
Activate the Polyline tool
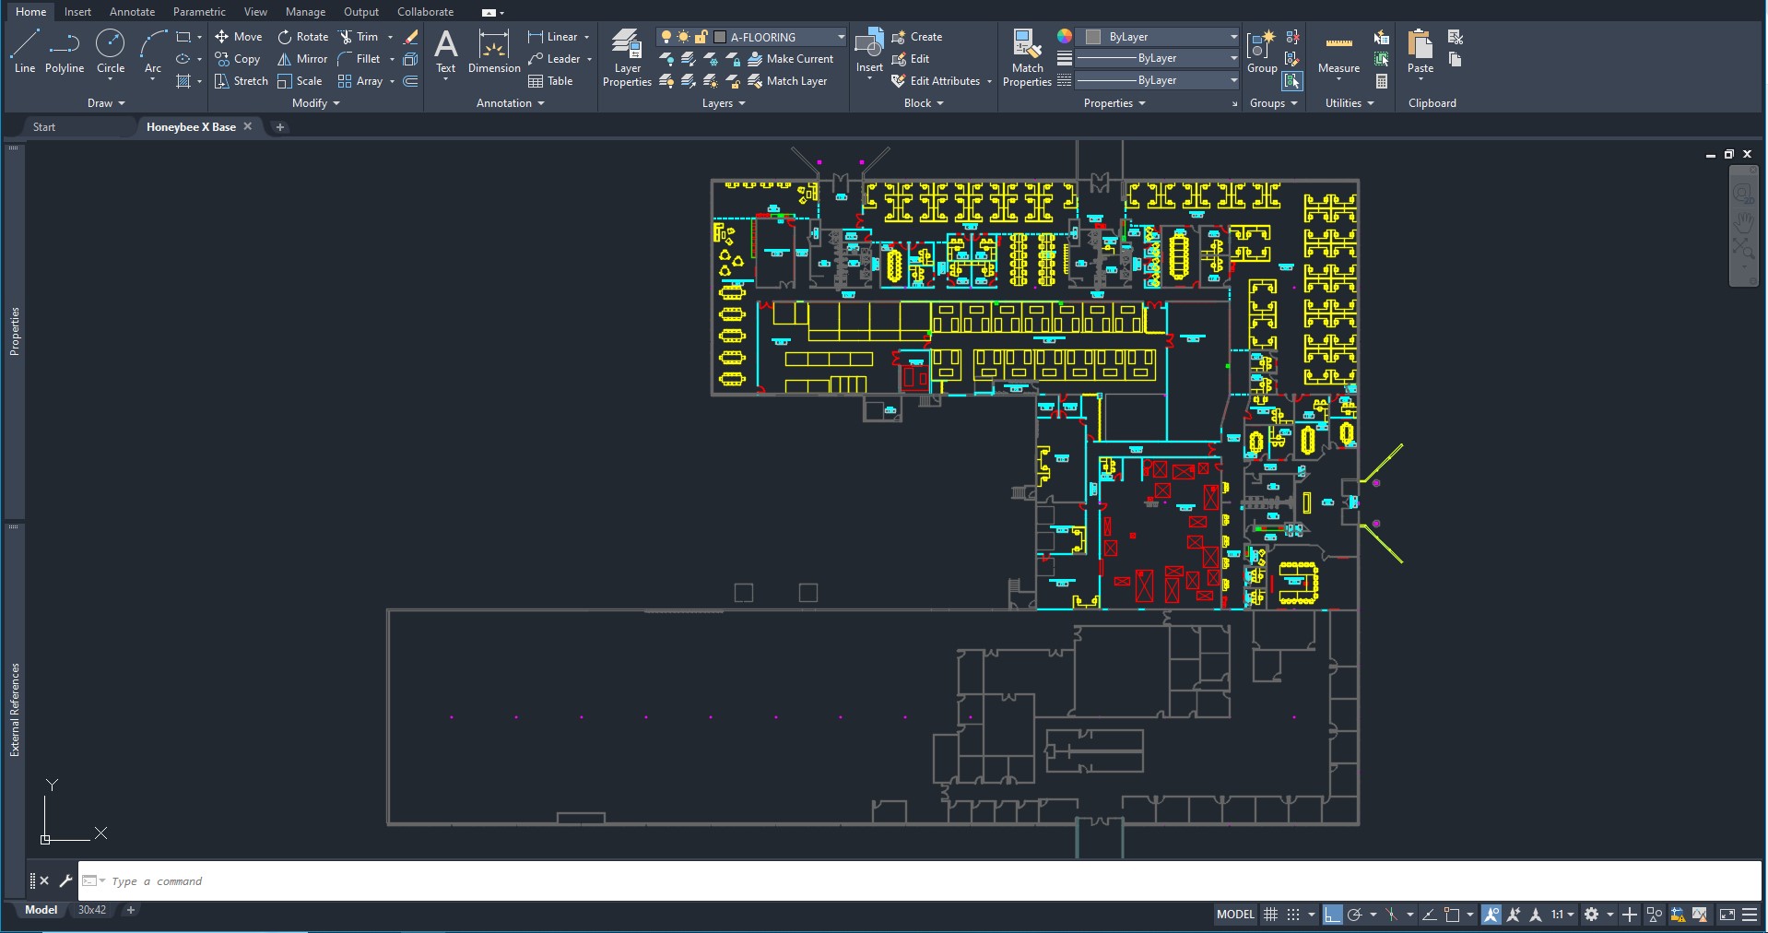tap(65, 51)
